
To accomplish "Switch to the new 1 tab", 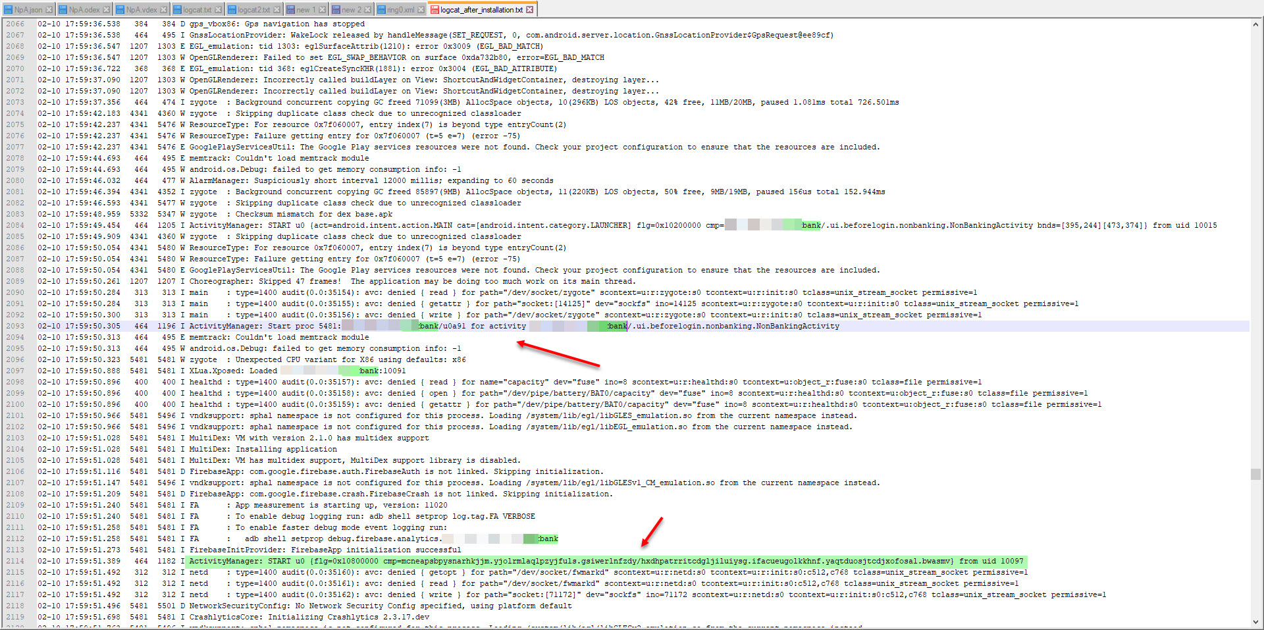I will (x=306, y=10).
